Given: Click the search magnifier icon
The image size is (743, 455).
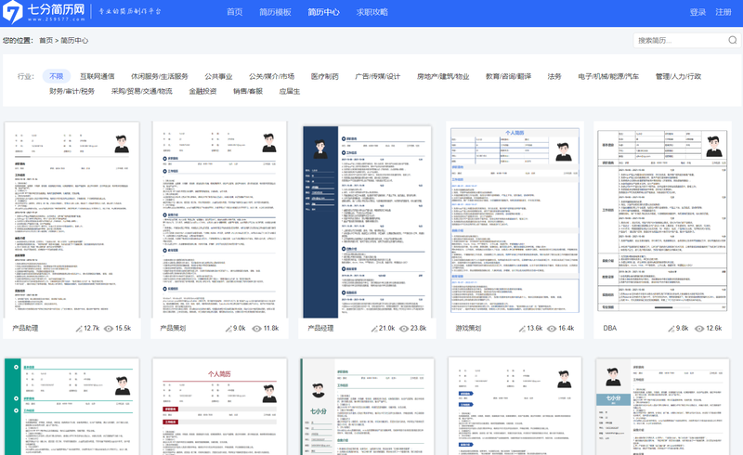Looking at the screenshot, I should pos(733,40).
